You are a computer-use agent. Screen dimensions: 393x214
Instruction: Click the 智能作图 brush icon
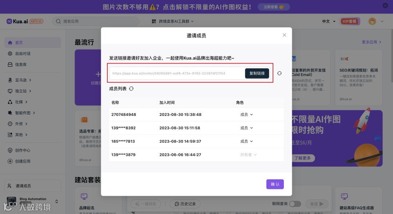[x=10, y=113]
